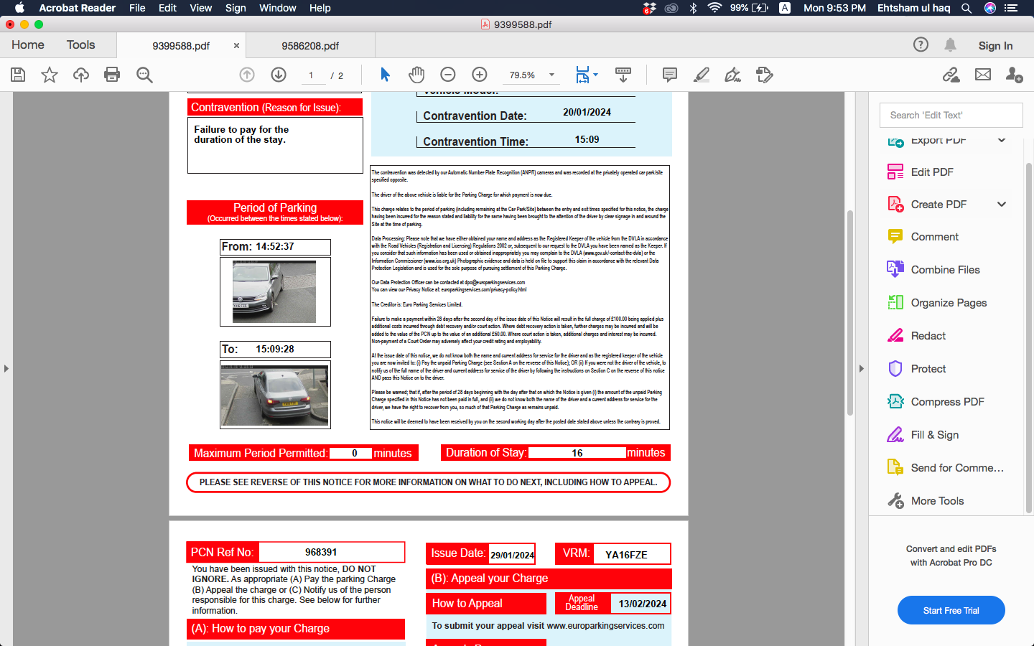Viewport: 1034px width, 646px height.
Task: Open the Window menu
Action: (x=277, y=8)
